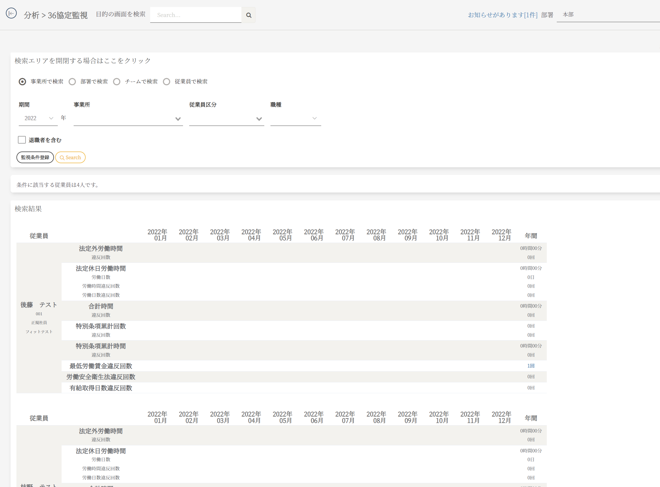Screen dimensions: 660x487
Task: Expand the 従業員区分 dropdown arrow
Action: (x=259, y=119)
